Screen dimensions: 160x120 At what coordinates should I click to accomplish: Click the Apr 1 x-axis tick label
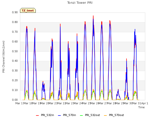145,103
